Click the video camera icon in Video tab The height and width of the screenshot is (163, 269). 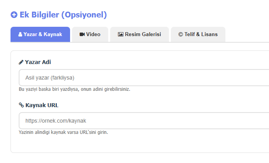(x=82, y=35)
